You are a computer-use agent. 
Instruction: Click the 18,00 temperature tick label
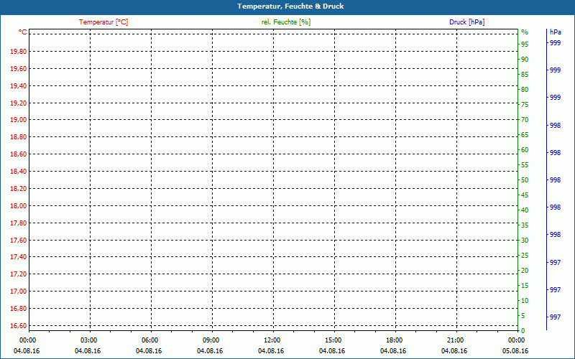pyautogui.click(x=18, y=205)
